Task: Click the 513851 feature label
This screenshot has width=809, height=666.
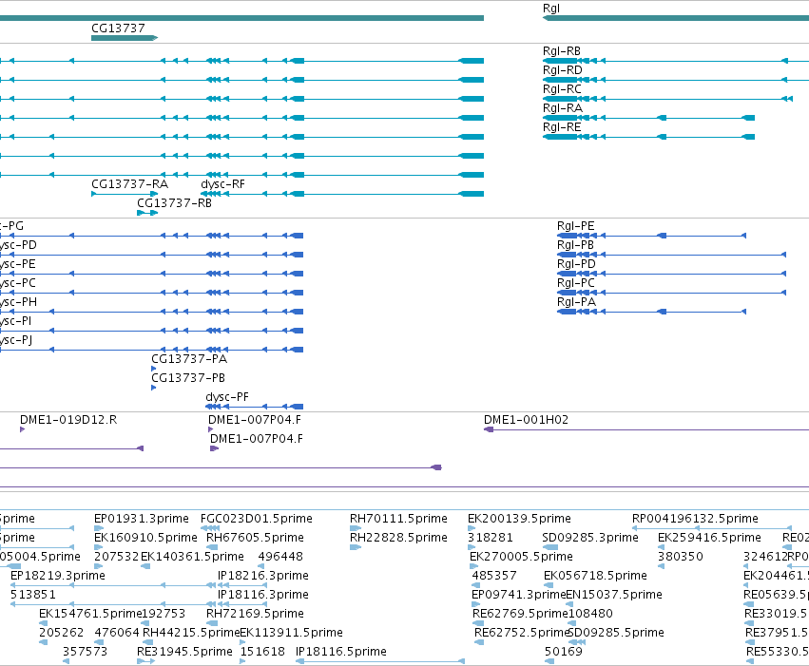Action: pos(33,595)
